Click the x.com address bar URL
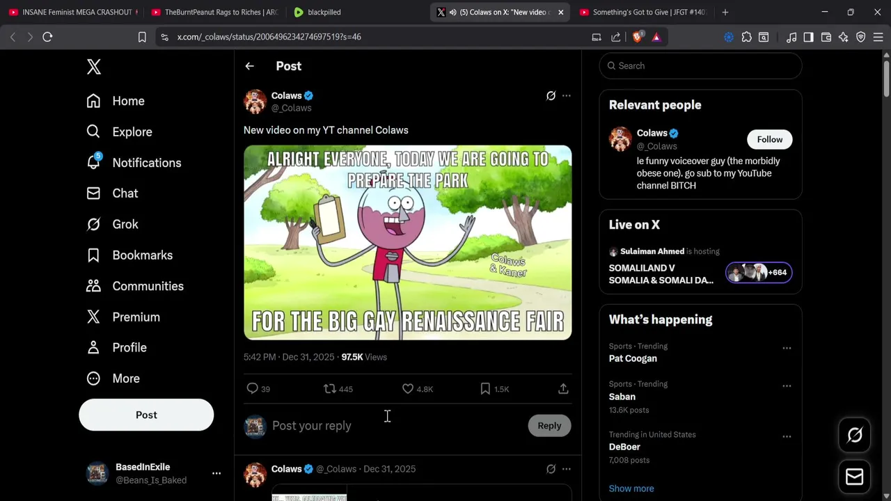 pos(269,37)
